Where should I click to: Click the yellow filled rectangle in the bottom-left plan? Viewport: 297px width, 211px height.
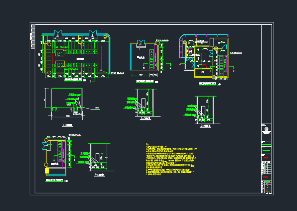47,171
